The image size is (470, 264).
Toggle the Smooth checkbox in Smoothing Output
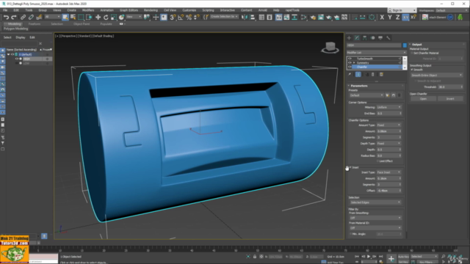tap(412, 70)
